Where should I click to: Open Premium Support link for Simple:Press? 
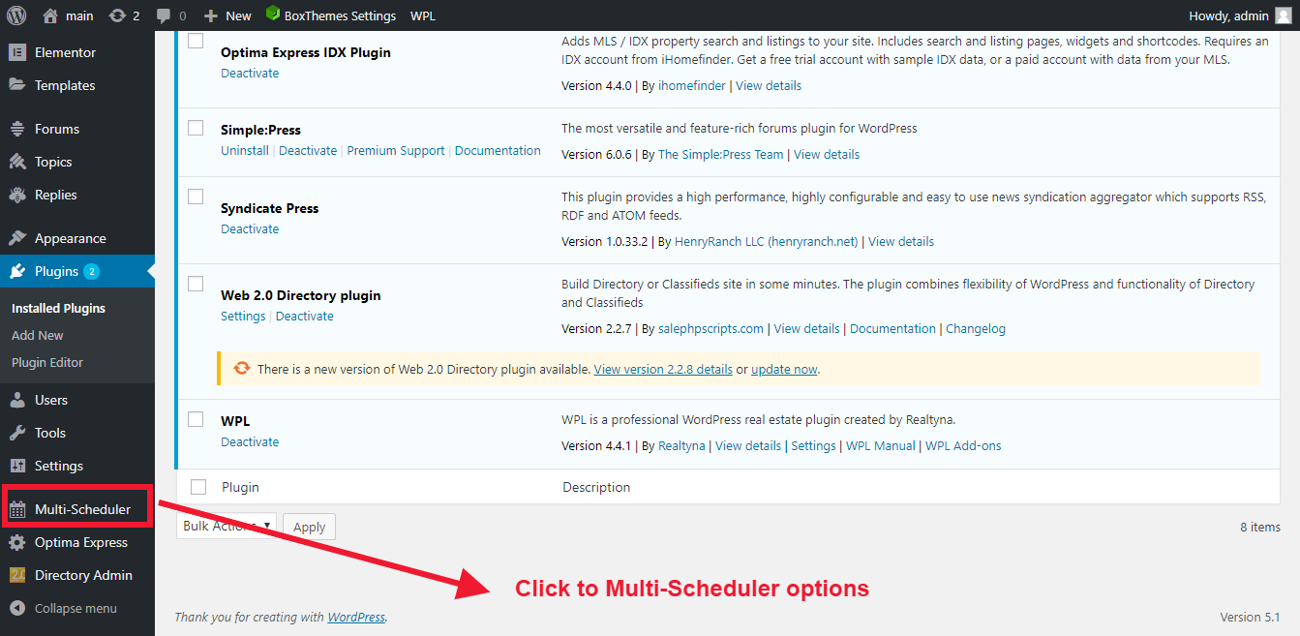(396, 150)
